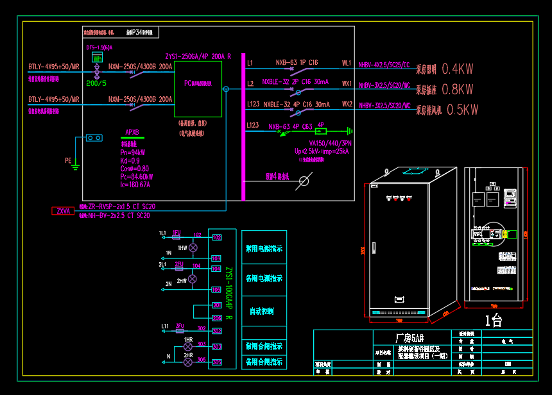The image size is (552, 395).
Task: Click the red ZXVA label box
Action: (64, 211)
